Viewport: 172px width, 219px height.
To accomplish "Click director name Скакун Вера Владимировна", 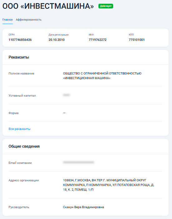I will point(84,207).
